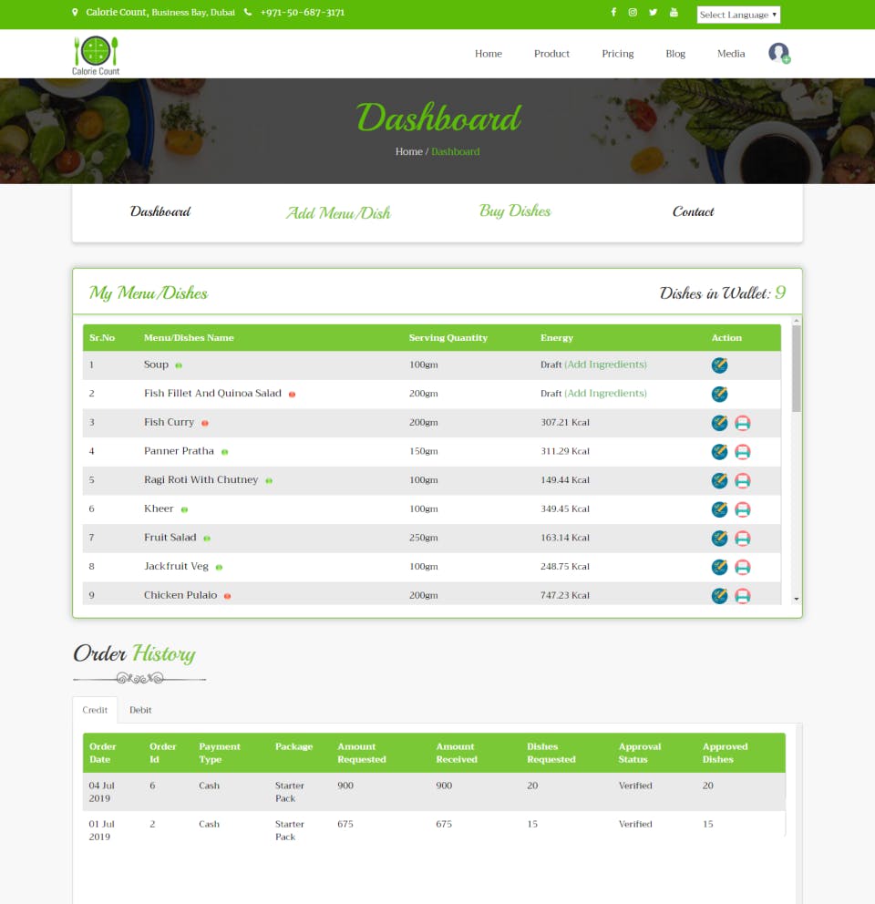Viewport: 875px width, 904px height.
Task: Click the '04 Jul 2019' order date
Action: [101, 792]
